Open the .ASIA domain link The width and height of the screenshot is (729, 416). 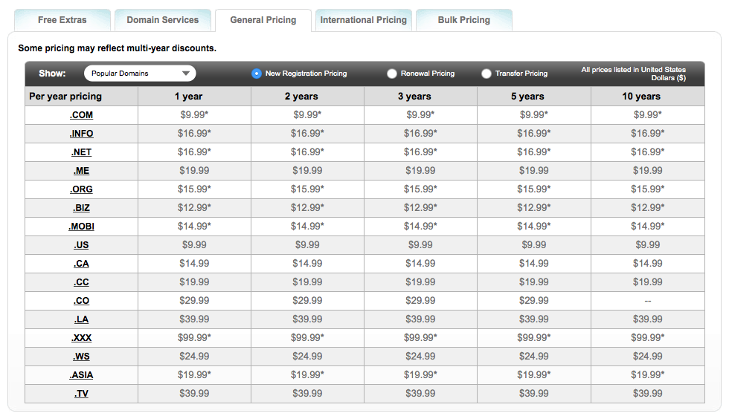pos(81,375)
